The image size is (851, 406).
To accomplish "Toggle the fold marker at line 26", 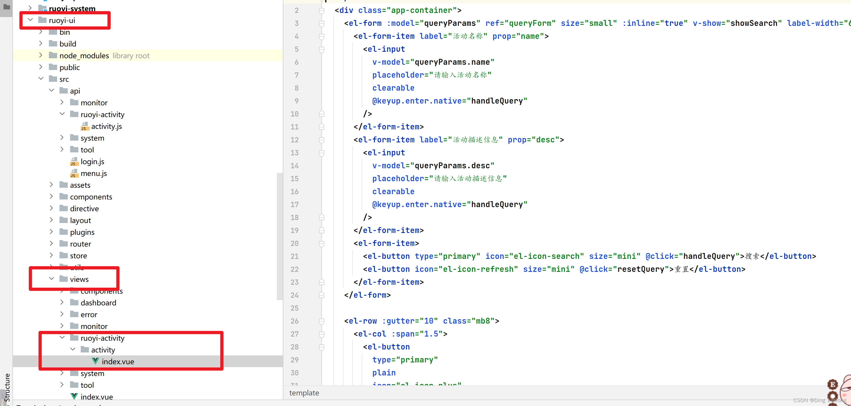I will tap(321, 321).
